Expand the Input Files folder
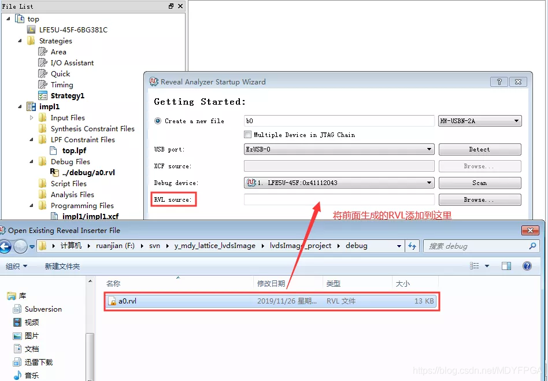The width and height of the screenshot is (548, 381). click(31, 118)
